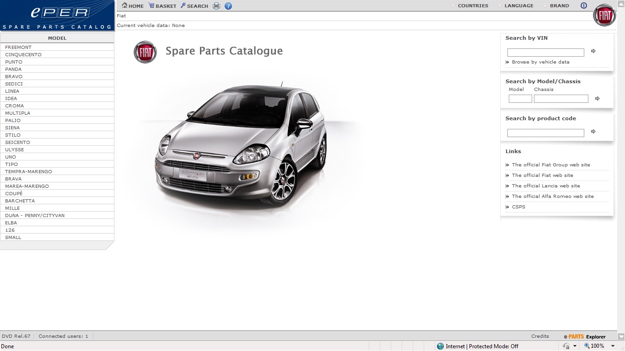Select FREEMONT in model list
625x351 pixels.
[x=57, y=47]
